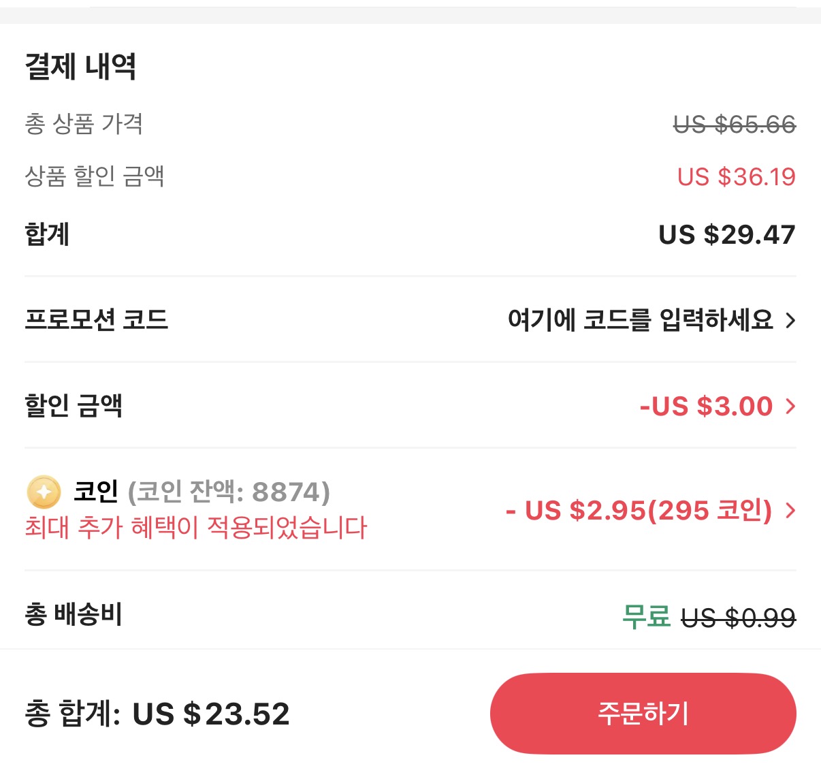Viewport: 821px width, 779px height.
Task: Tap the 주문하기 order button
Action: 643,714
